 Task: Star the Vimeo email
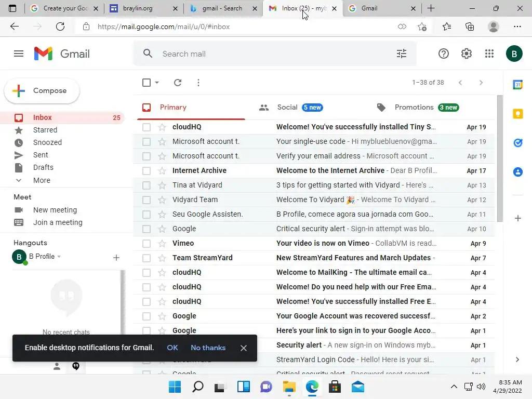coord(162,243)
